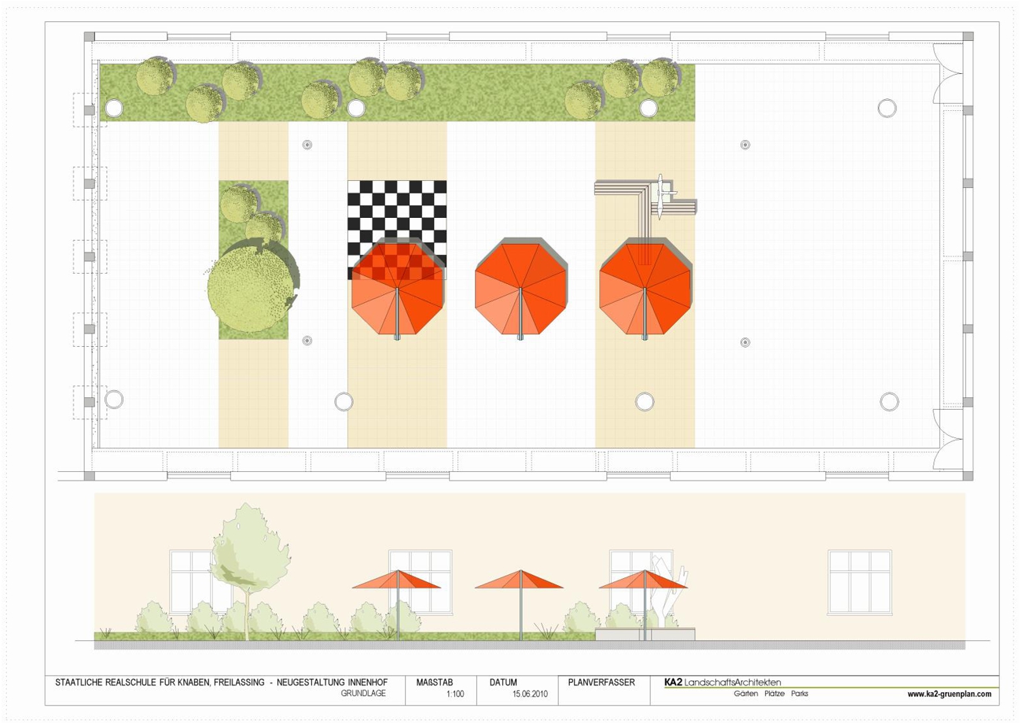
Task: Select the tall tree in the elevation view
Action: (x=244, y=559)
